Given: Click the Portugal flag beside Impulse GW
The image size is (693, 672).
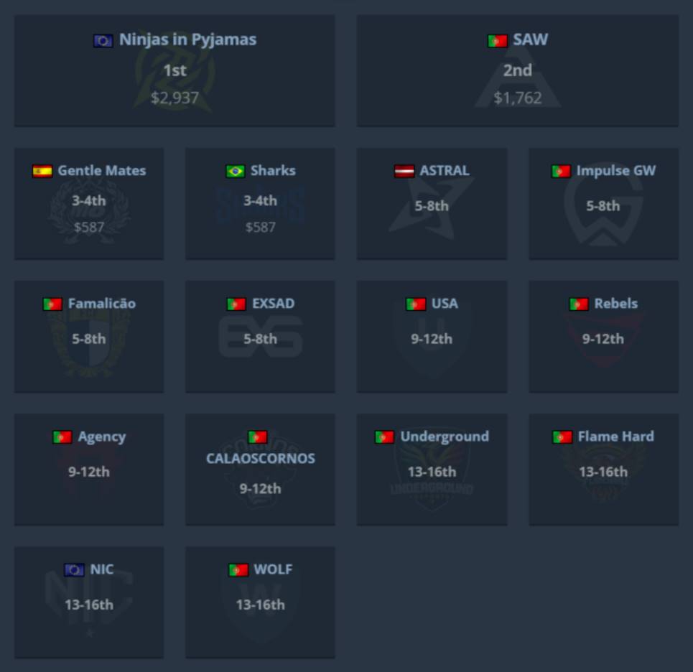Looking at the screenshot, I should click(561, 171).
